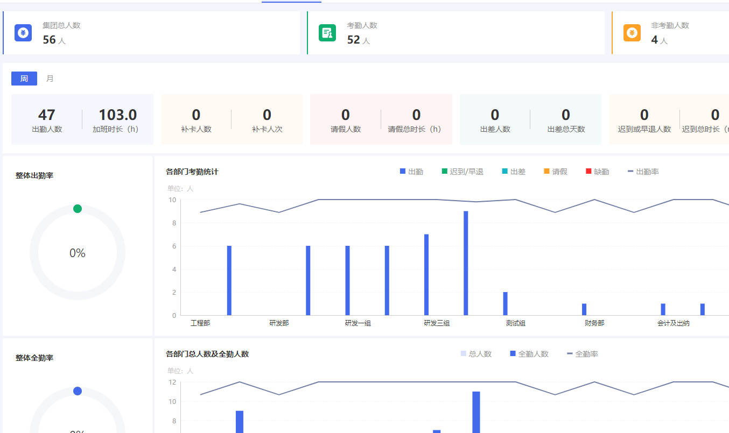The image size is (729, 433).
Task: Toggle the 全勤人数 legend item
Action: point(529,354)
